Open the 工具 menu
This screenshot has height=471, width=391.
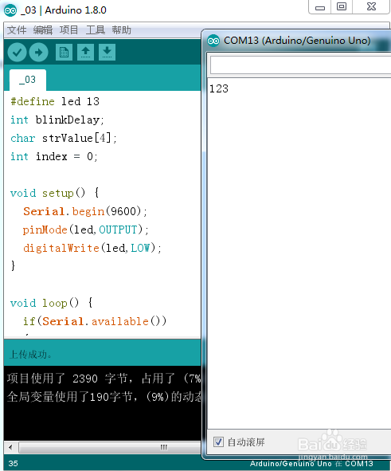coord(95,30)
